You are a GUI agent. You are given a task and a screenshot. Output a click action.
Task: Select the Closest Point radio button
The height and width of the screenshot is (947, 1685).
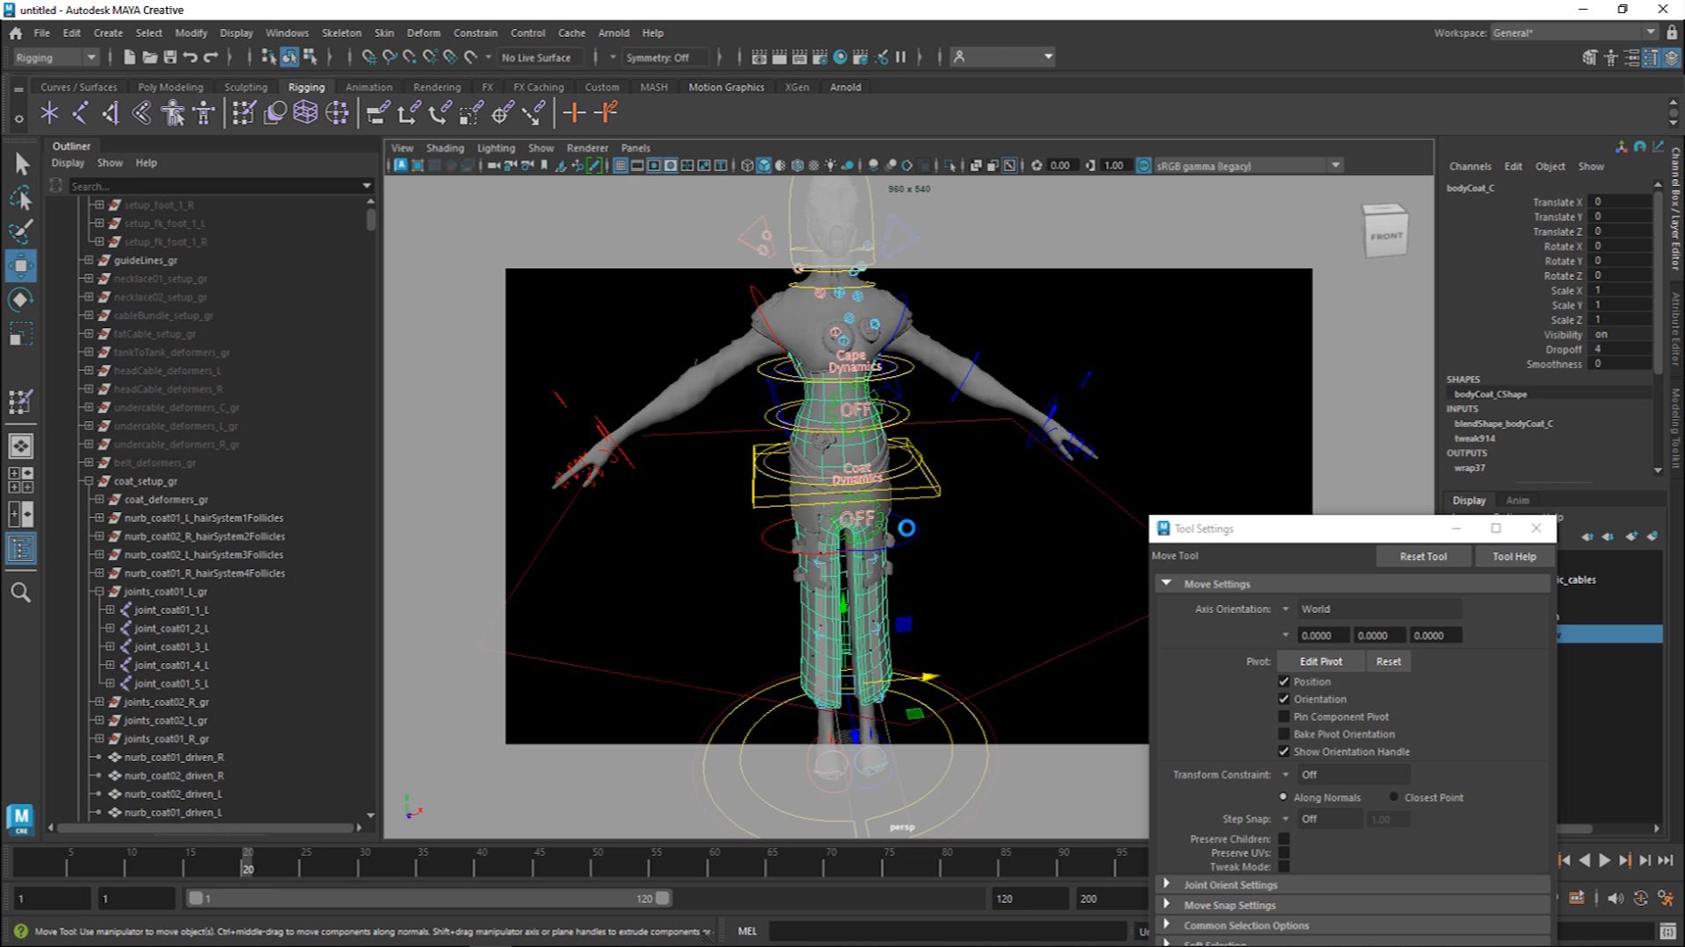click(1395, 797)
